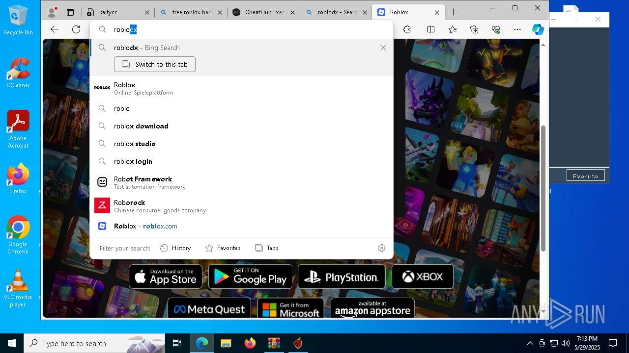Open the CCleaner desktop shortcut

18,73
